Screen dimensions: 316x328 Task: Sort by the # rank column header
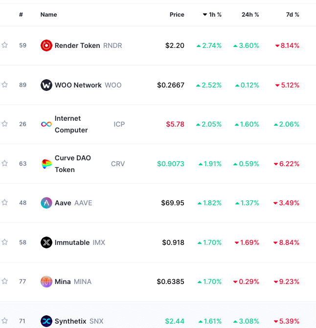click(21, 15)
